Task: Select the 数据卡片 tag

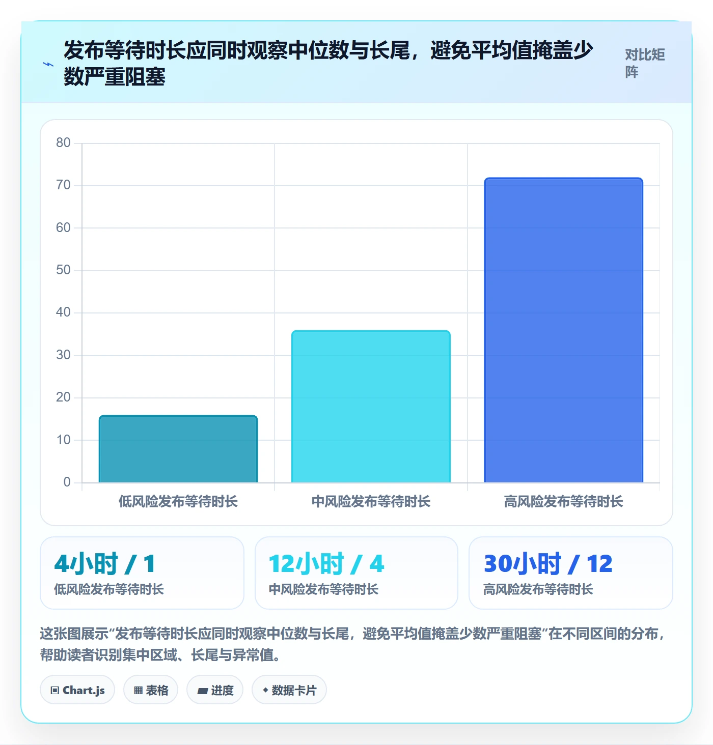Action: pyautogui.click(x=289, y=690)
